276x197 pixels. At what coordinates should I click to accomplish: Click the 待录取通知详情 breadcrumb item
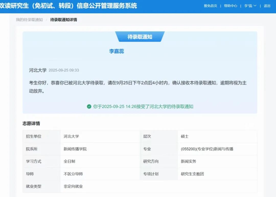[64, 20]
